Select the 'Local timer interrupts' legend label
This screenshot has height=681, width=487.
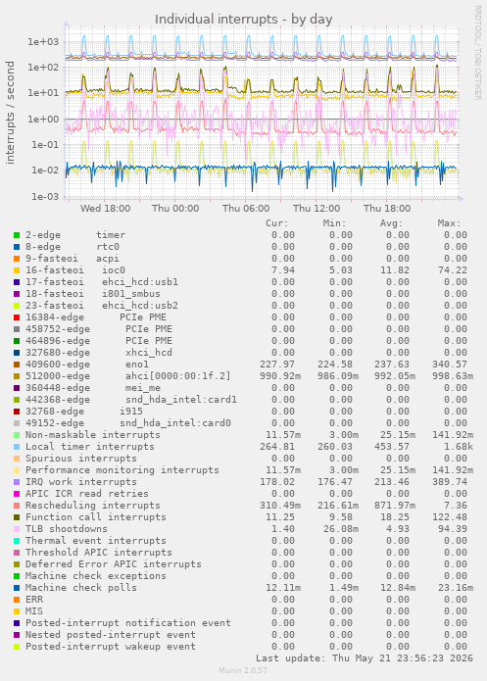click(x=90, y=447)
